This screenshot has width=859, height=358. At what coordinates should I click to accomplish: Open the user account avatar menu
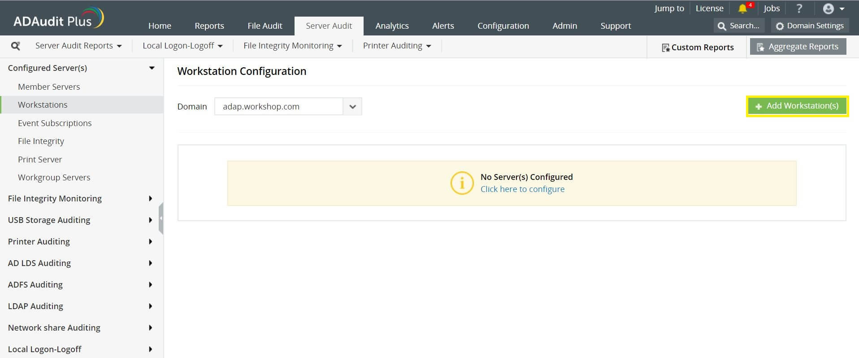click(833, 9)
